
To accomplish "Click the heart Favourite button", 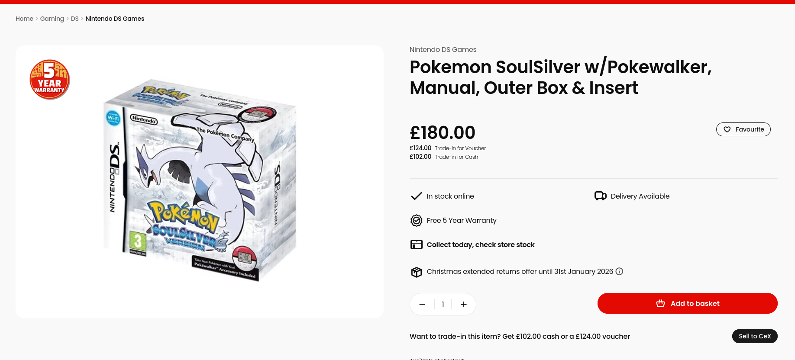I will [x=743, y=129].
